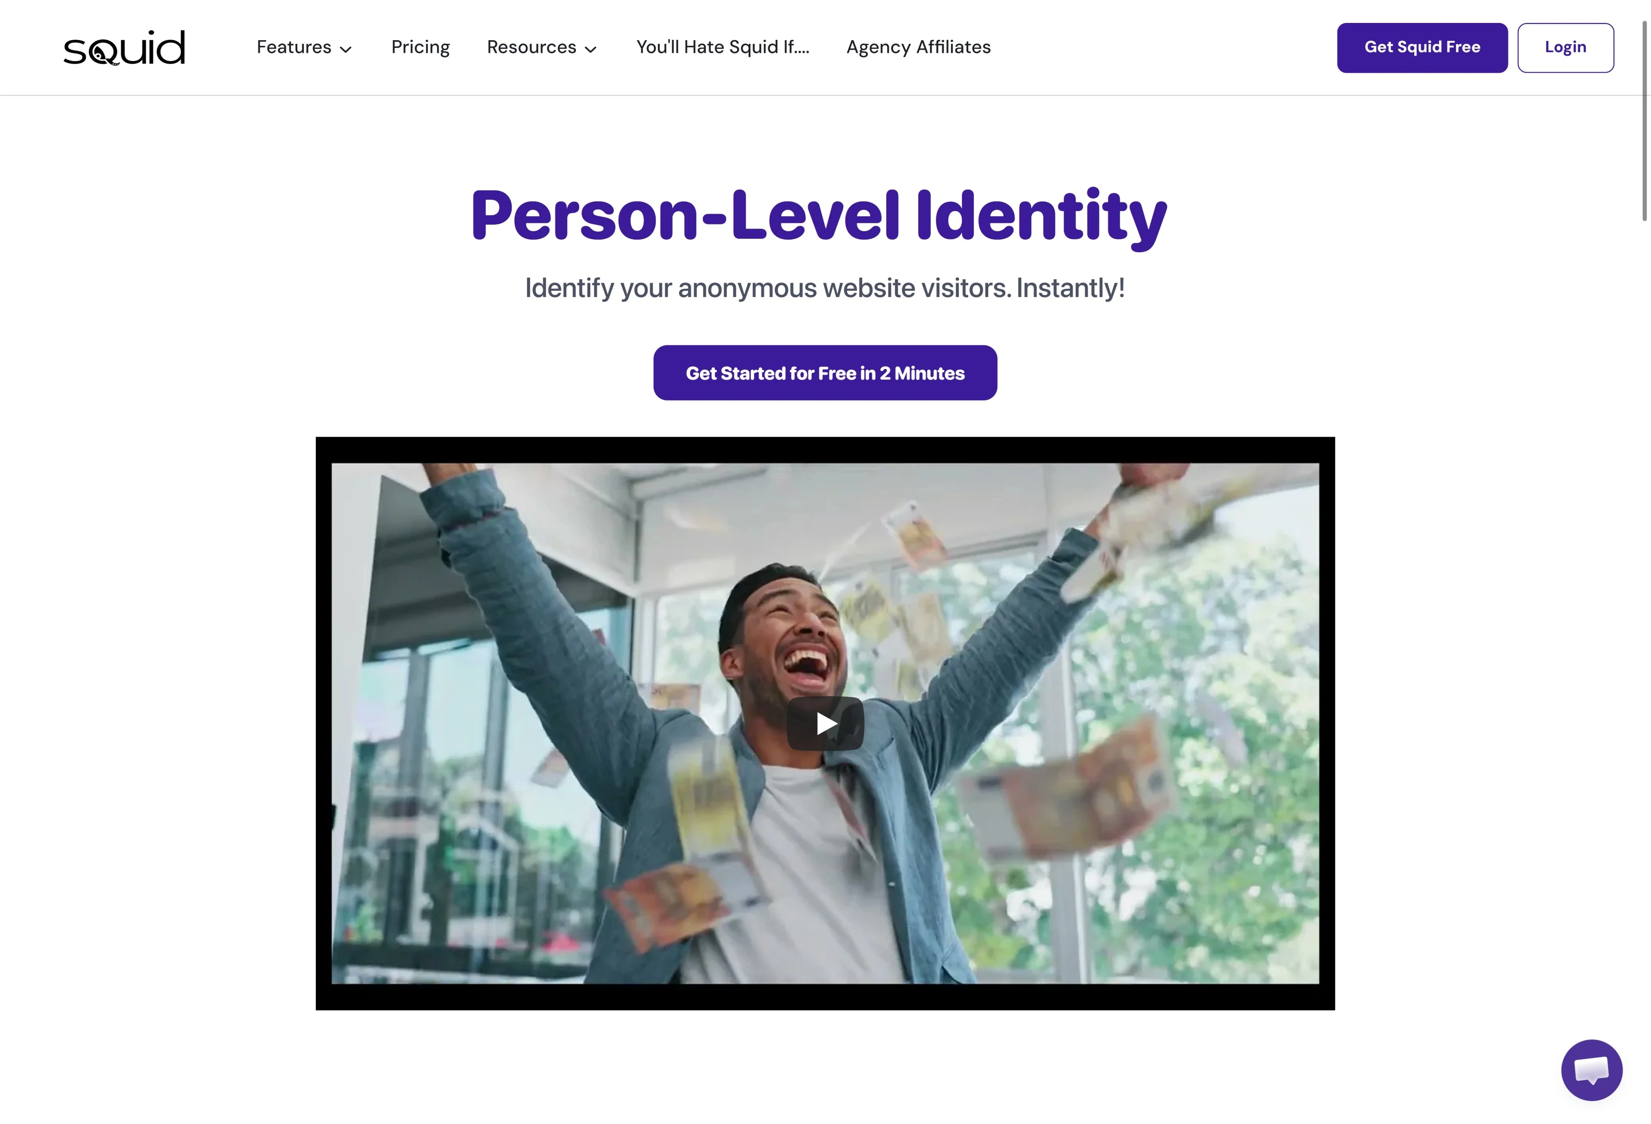Go to the Pricing page

tap(421, 47)
